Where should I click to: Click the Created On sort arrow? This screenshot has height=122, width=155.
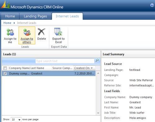point(92,68)
